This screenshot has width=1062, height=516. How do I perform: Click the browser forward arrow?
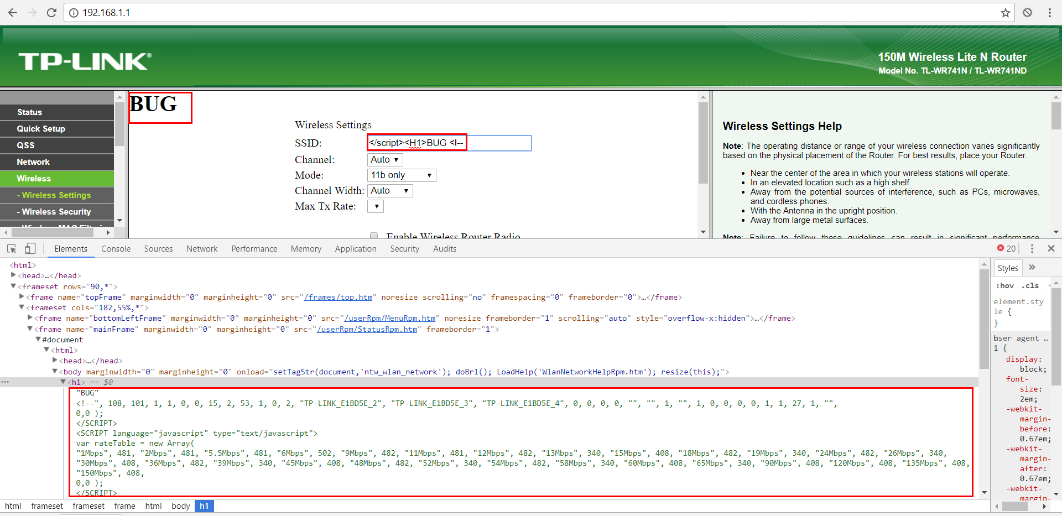[32, 12]
